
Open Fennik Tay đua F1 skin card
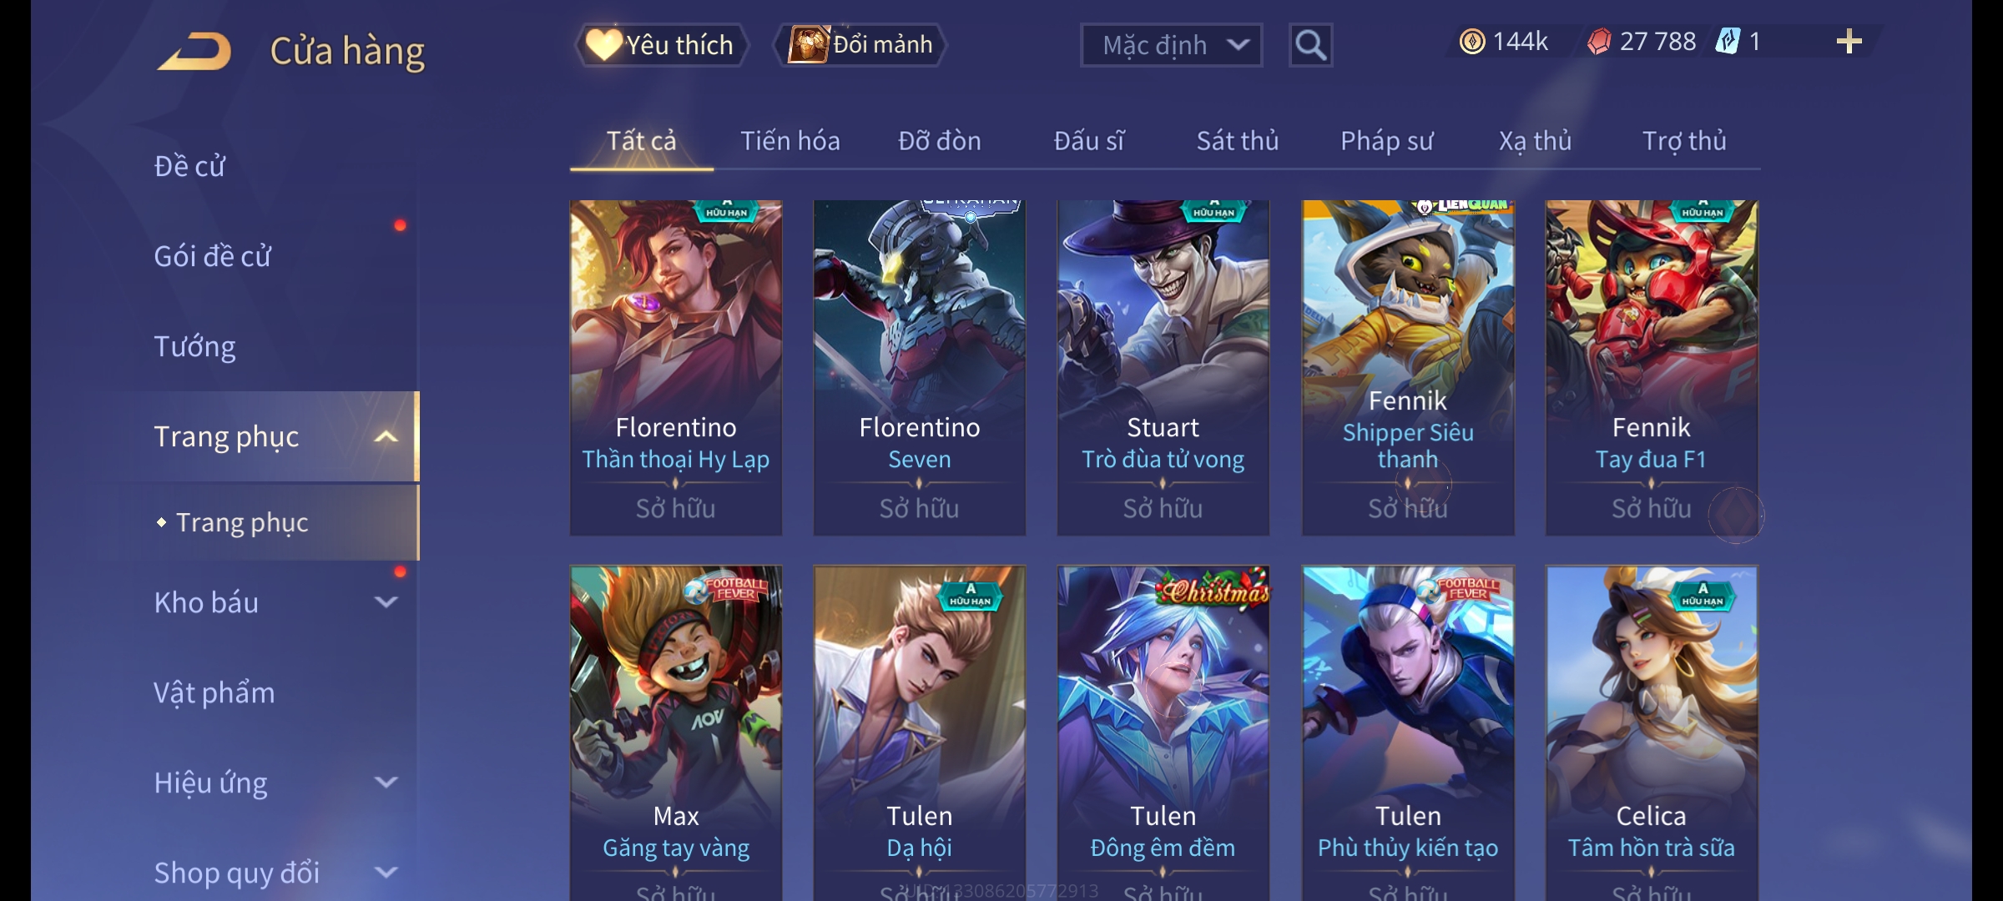[x=1652, y=367]
